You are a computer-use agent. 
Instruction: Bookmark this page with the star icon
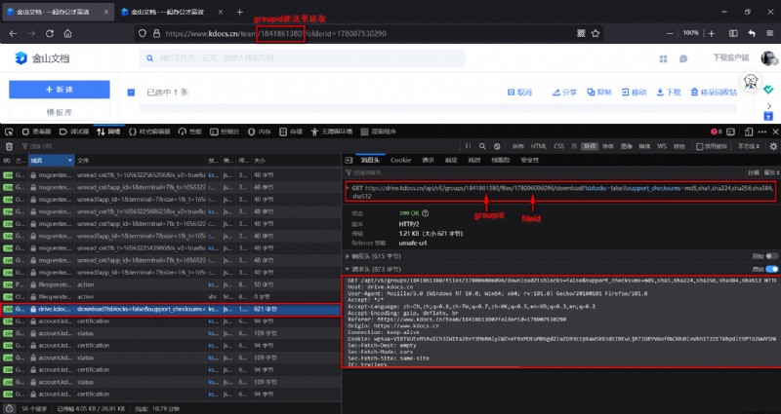click(x=596, y=33)
